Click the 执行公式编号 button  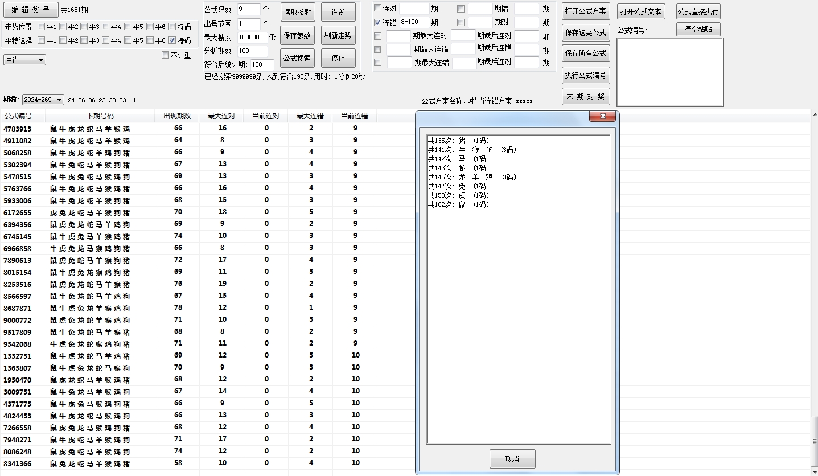[586, 75]
